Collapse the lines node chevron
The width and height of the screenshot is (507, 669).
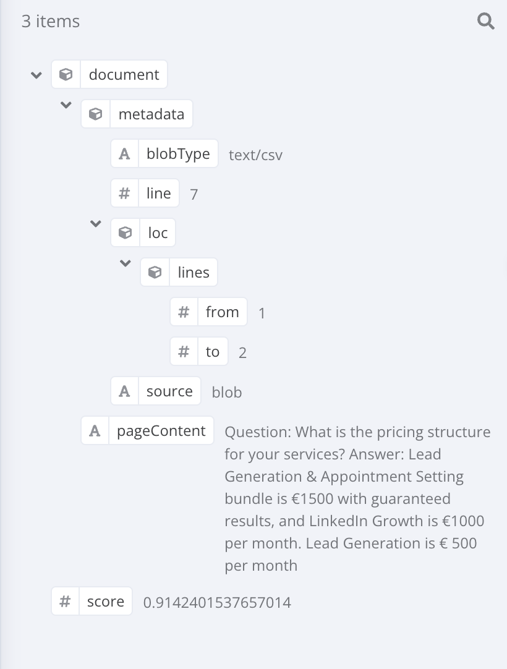tap(126, 263)
